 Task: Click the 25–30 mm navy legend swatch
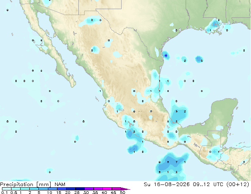[80, 189]
